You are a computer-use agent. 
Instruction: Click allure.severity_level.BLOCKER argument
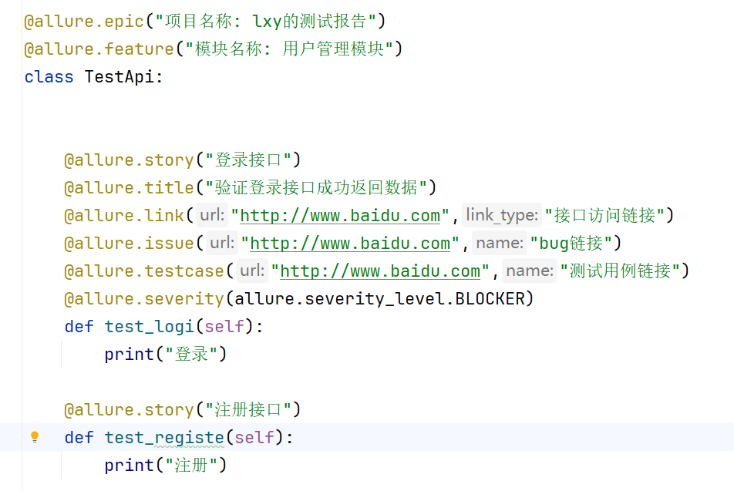(379, 298)
